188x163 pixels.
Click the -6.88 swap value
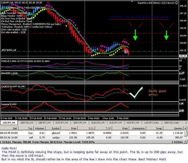pyautogui.click(x=159, y=137)
